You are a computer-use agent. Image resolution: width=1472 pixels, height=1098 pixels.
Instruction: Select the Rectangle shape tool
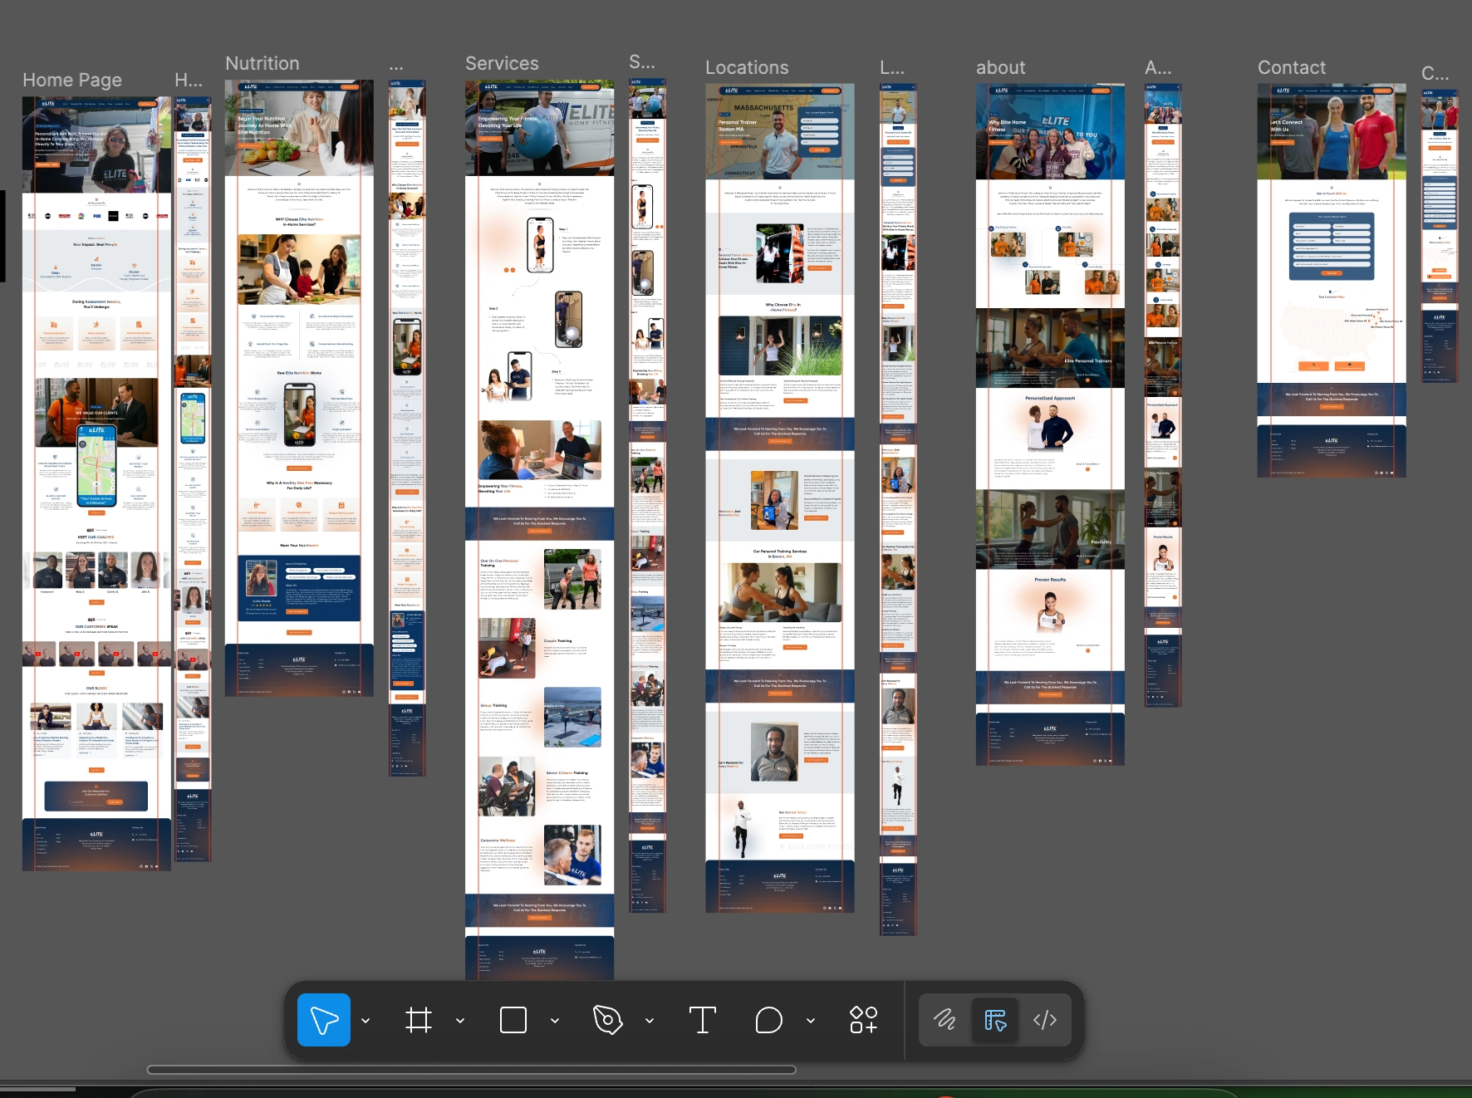[x=513, y=1020]
